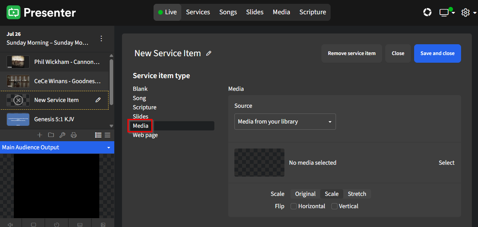This screenshot has height=227, width=478.
Task: Open the service options three-dot menu
Action: click(101, 38)
